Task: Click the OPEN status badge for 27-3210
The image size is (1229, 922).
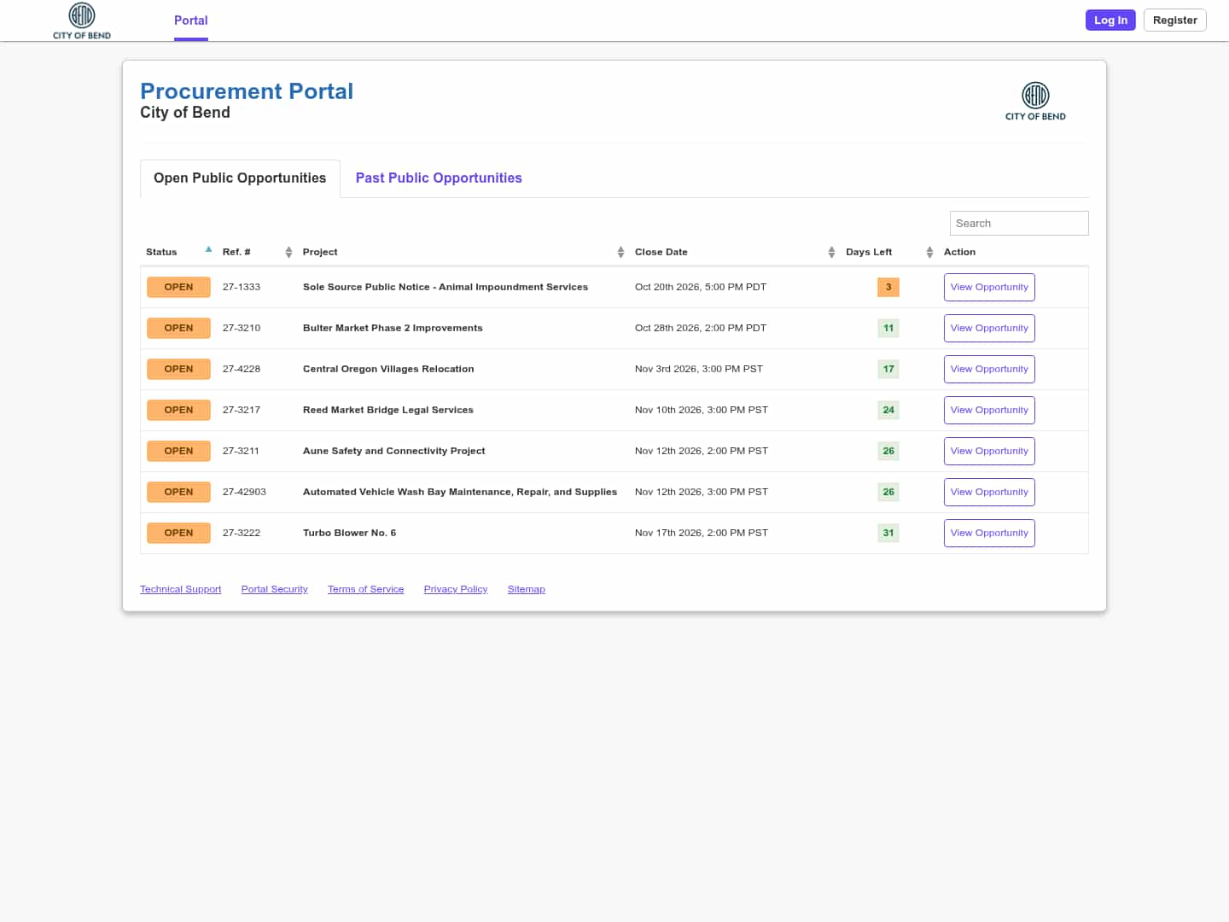Action: tap(178, 328)
